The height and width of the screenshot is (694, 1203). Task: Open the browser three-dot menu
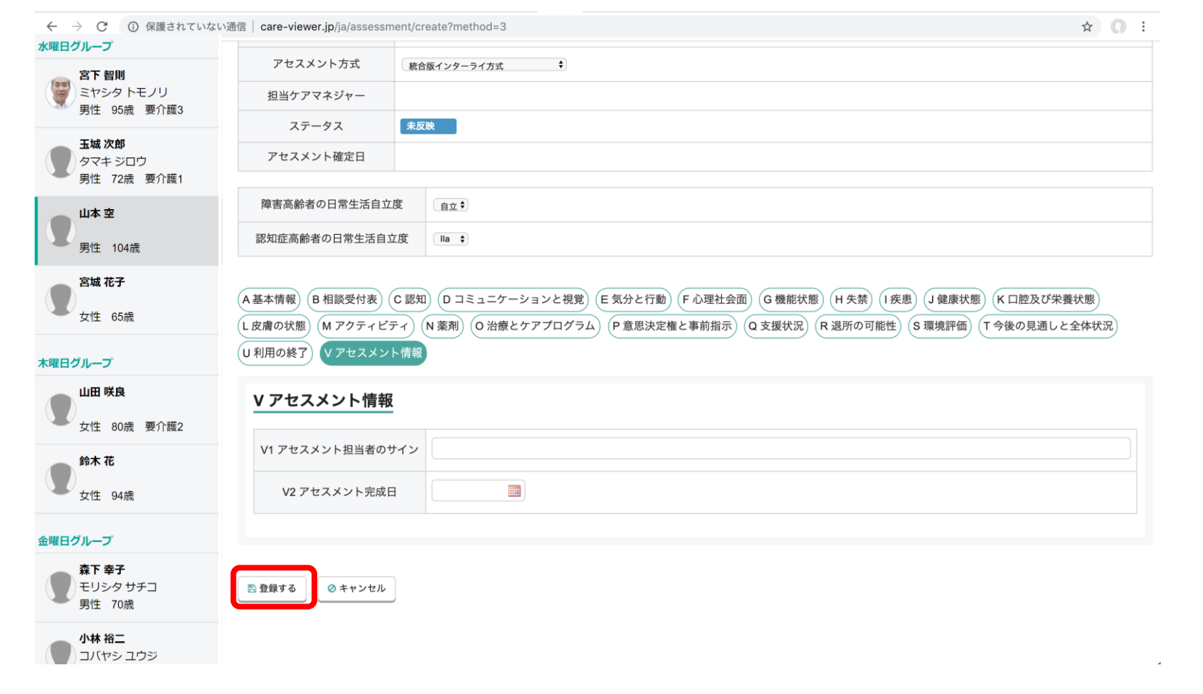pyautogui.click(x=1143, y=27)
